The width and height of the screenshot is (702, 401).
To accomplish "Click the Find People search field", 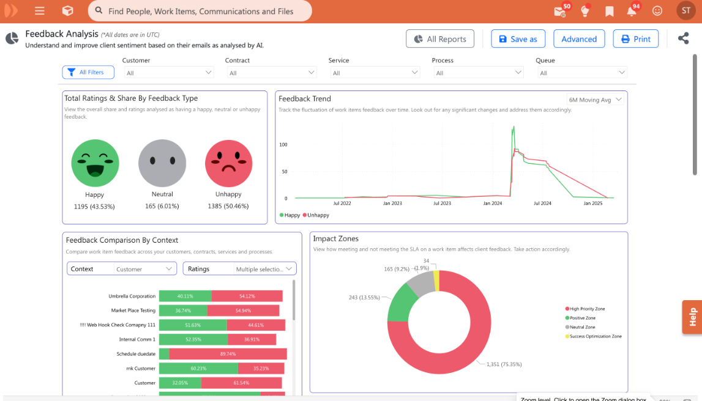I will (200, 11).
